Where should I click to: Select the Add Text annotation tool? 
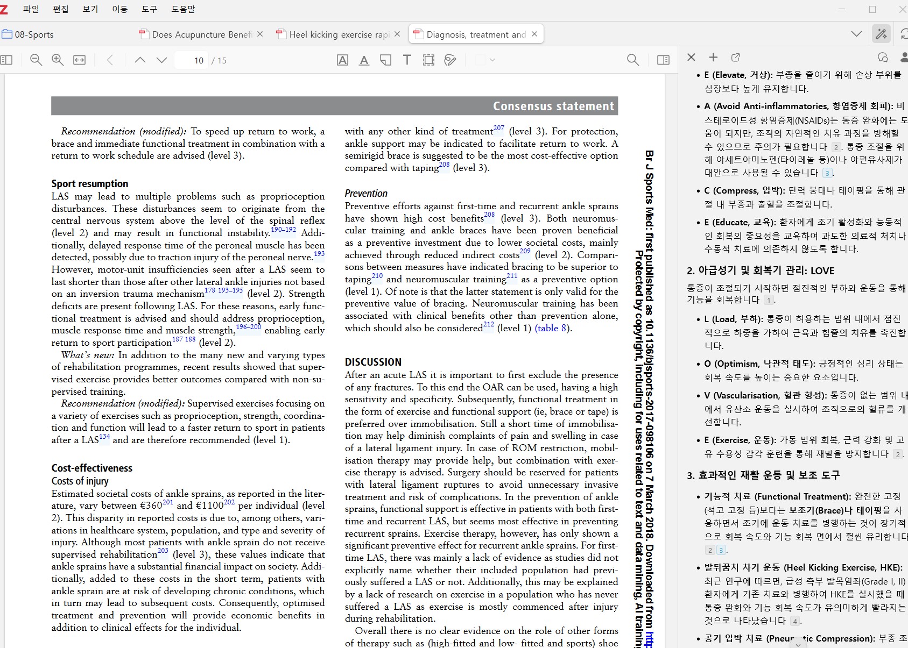click(407, 60)
